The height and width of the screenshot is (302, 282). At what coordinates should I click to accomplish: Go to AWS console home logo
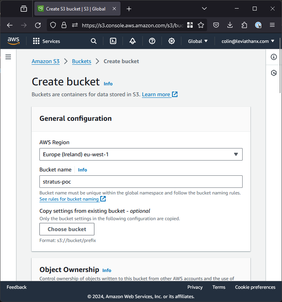[14, 41]
